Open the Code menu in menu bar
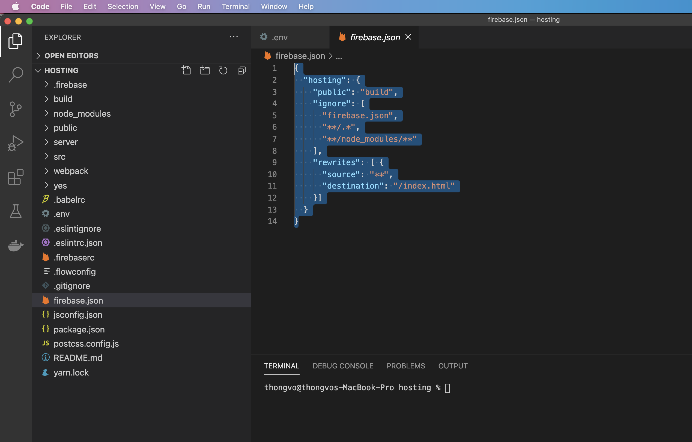The height and width of the screenshot is (442, 692). [40, 6]
